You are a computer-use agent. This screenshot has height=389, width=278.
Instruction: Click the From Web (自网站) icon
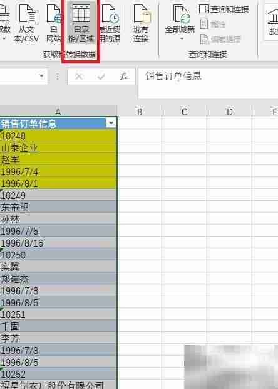point(54,14)
